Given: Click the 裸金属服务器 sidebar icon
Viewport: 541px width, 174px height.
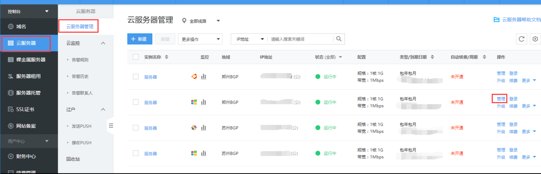Looking at the screenshot, I should [11, 59].
